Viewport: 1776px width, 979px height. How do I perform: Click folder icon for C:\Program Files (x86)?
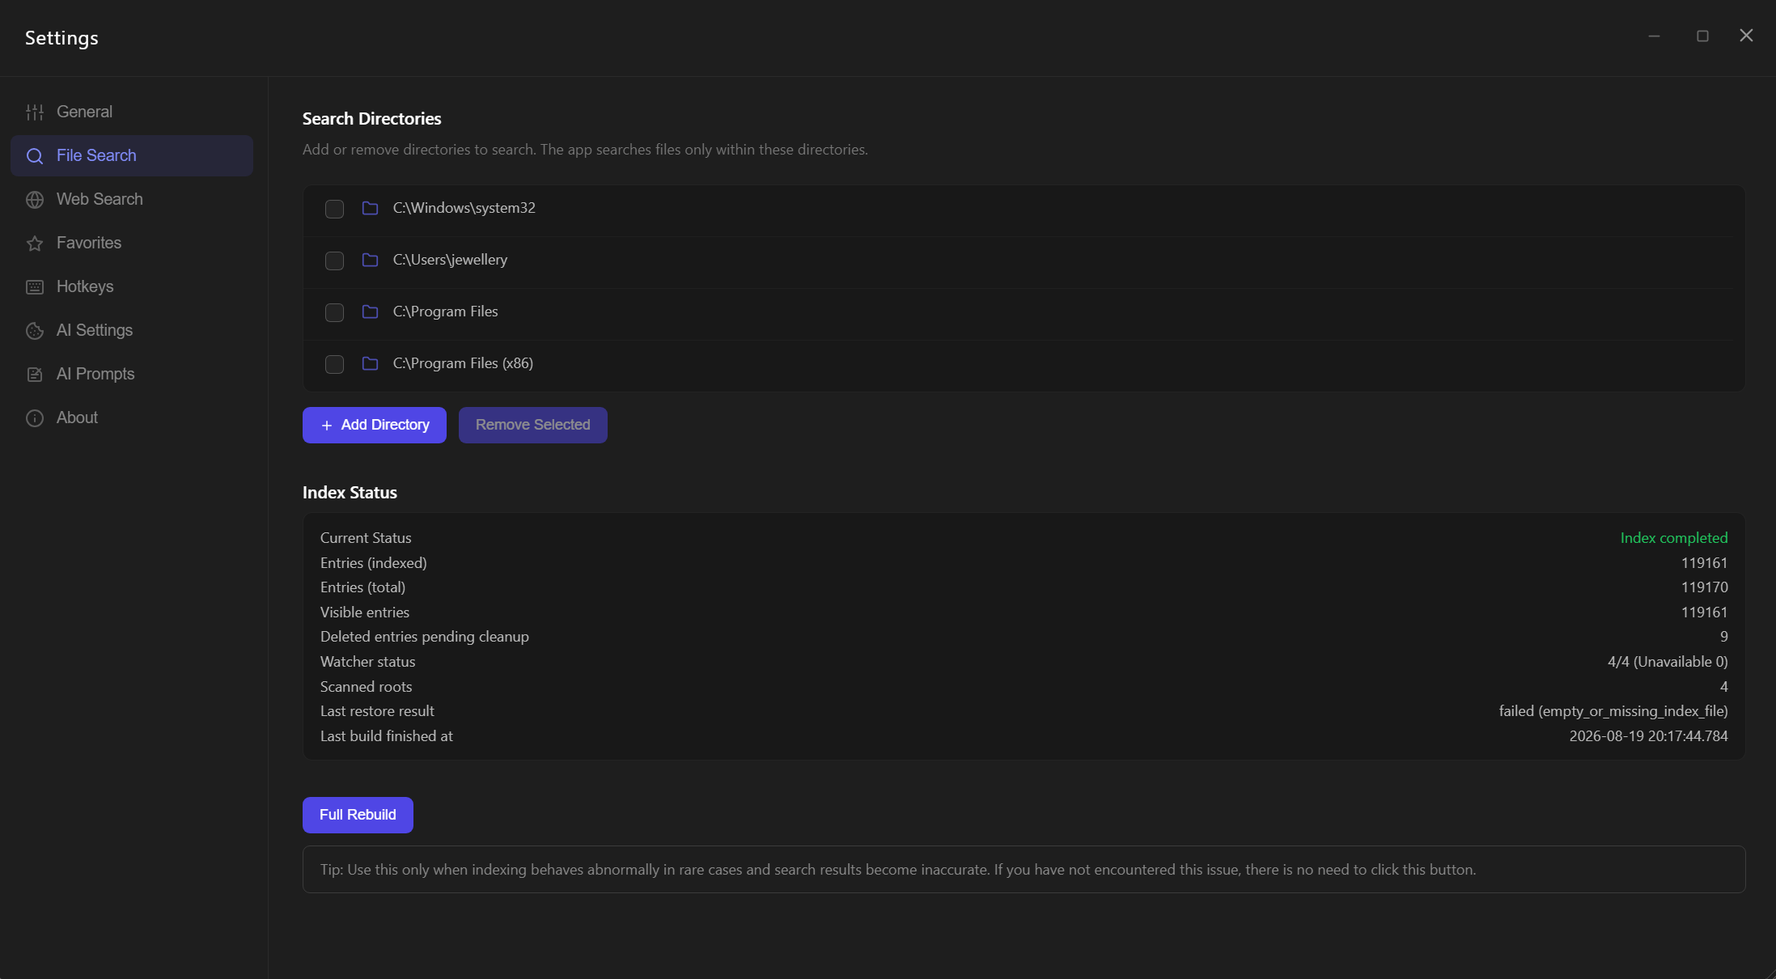coord(370,364)
